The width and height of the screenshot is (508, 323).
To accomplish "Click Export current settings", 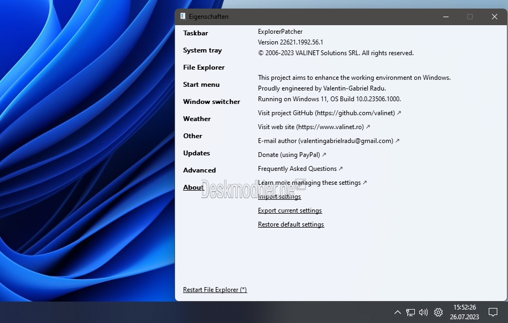I will [290, 211].
